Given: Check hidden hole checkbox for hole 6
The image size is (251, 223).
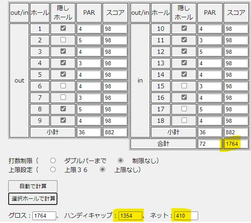Looking at the screenshot, I should tap(63, 86).
